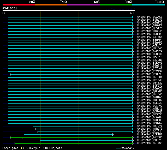The image size is (167, 150).
Task: Select the UniRef100_C4J2N3 entry
Action: [x=150, y=60]
